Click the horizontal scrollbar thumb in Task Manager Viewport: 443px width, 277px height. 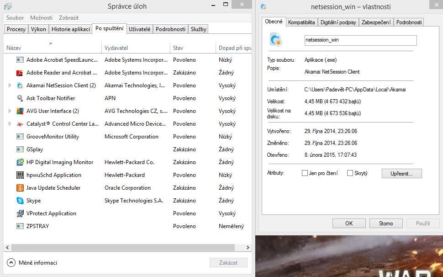click(123, 248)
